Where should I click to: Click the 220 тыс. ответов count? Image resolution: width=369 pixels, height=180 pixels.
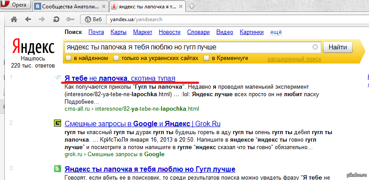(33, 65)
